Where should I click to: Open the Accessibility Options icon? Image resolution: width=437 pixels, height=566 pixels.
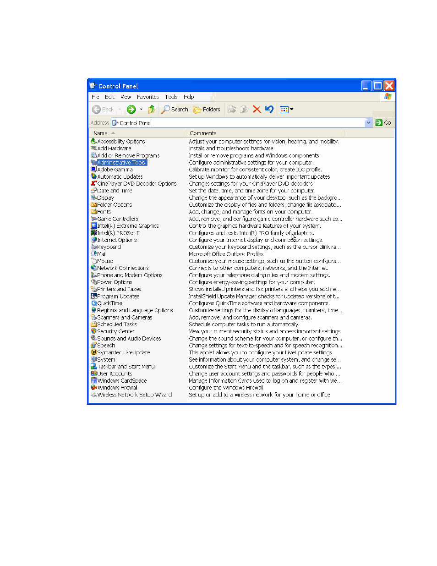(94, 142)
